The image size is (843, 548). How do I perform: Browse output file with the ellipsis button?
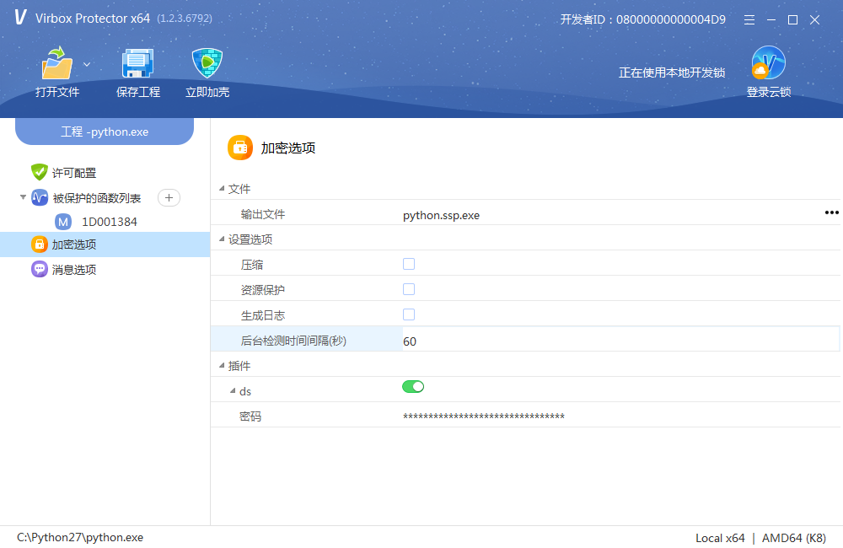pyautogui.click(x=831, y=212)
